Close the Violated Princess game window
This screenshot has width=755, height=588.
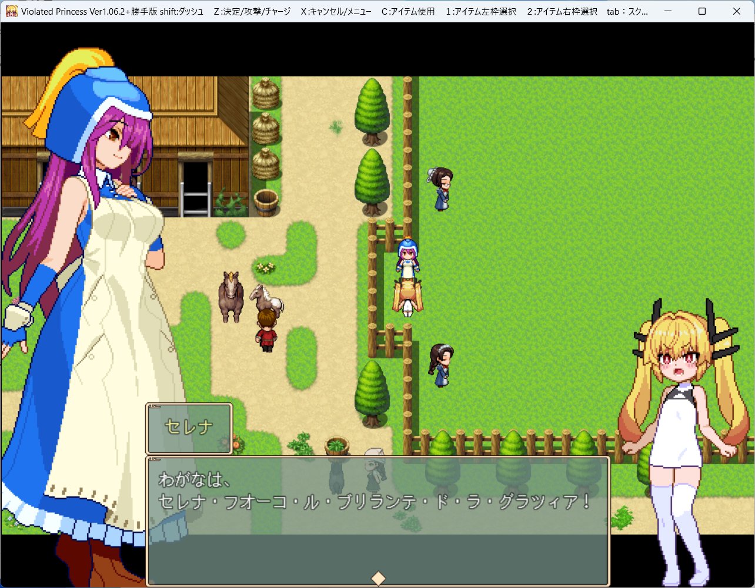736,11
